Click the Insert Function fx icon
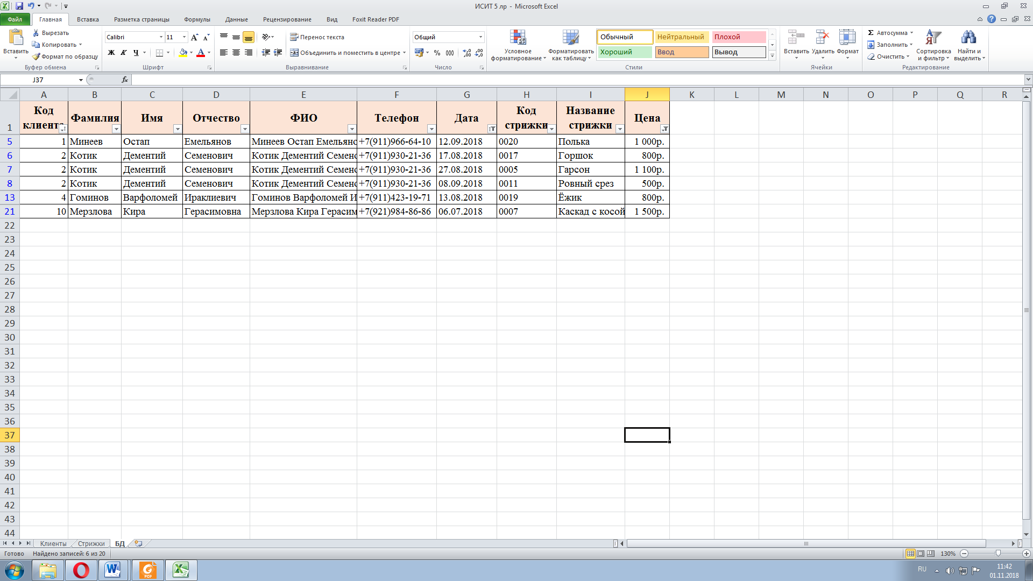Screen dimensions: 1033x581 click(125, 80)
